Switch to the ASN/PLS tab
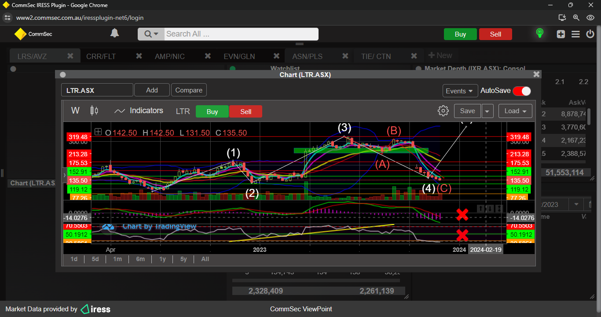This screenshot has width=601, height=317. pos(308,56)
